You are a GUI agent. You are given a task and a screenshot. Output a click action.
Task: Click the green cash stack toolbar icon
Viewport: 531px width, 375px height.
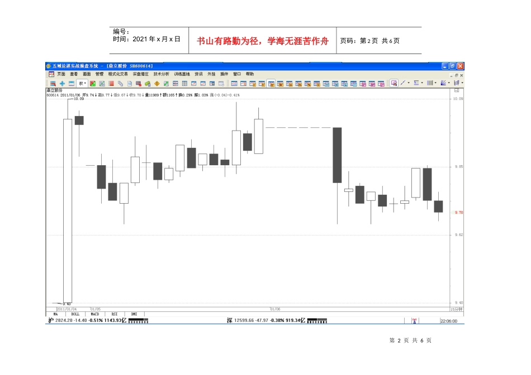tap(148, 84)
